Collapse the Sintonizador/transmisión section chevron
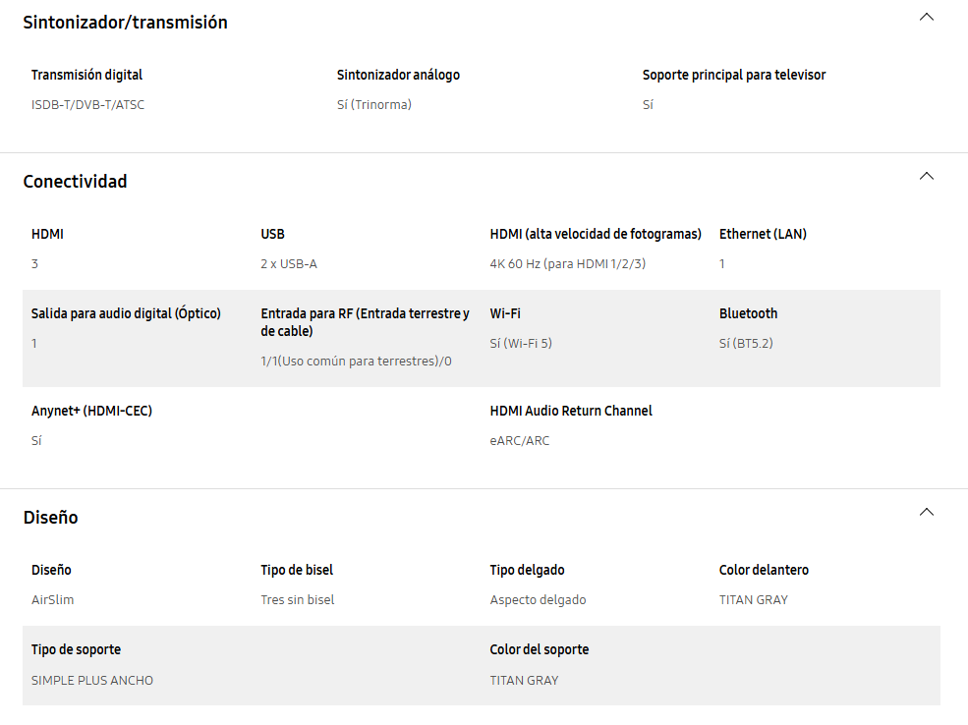 point(926,18)
